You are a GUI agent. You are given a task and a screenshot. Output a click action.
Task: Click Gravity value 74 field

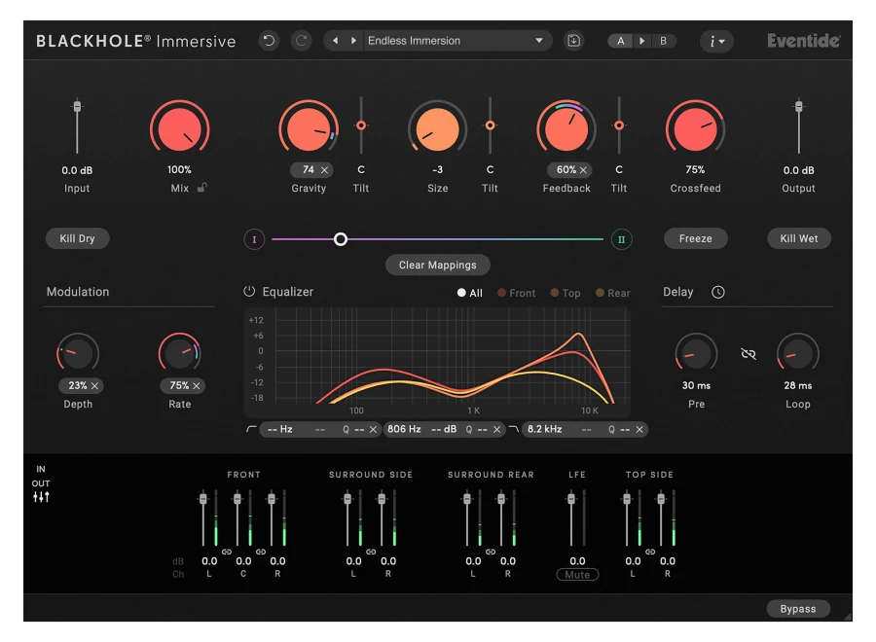tap(309, 169)
